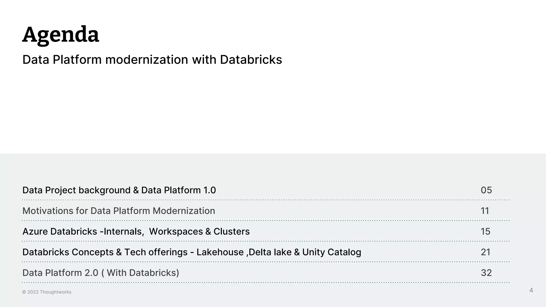
Task: Click dotted line under Data Platform 1.0 entry
Action: [266, 200]
